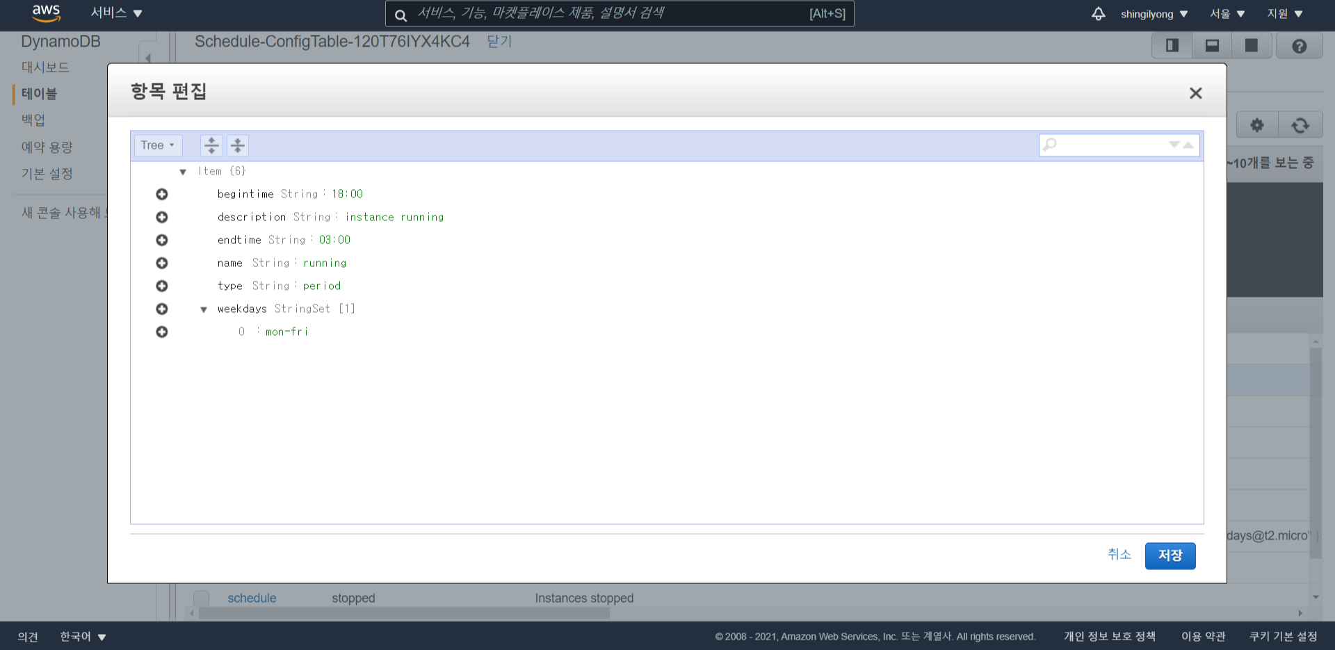The height and width of the screenshot is (650, 1335).
Task: Focus the AWS top service search box
Action: point(620,14)
